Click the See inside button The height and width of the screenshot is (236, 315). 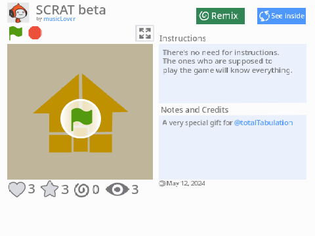tap(282, 16)
